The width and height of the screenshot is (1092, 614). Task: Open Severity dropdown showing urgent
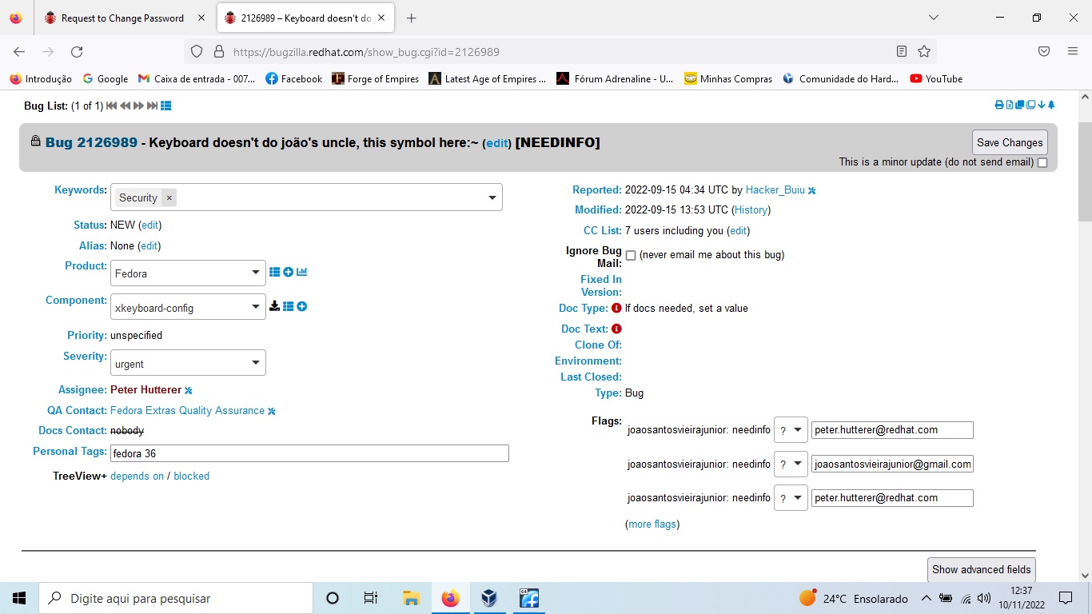click(188, 363)
